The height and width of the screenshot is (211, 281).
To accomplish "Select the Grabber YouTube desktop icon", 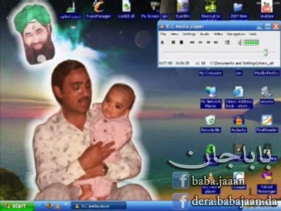I will pos(267,9).
